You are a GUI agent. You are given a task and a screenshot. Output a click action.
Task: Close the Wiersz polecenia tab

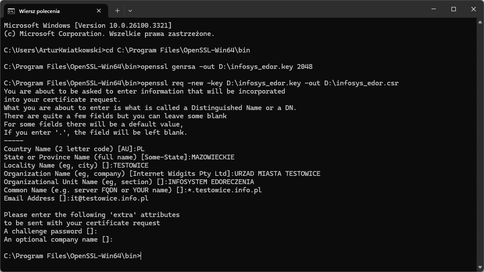[99, 11]
